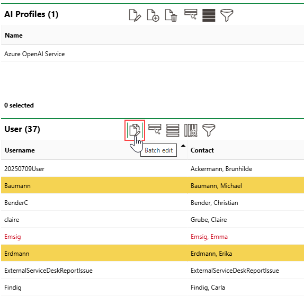Open the filter funnel for User table
The width and height of the screenshot is (304, 296).
(209, 130)
